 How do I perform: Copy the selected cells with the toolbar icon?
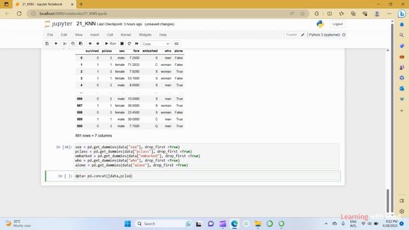73,43
